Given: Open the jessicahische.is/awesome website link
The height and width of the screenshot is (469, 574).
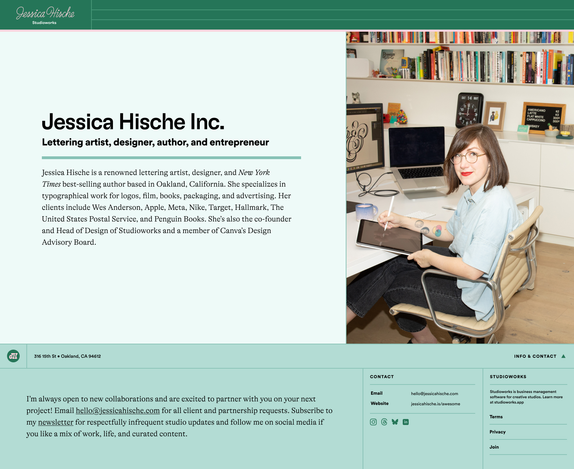Looking at the screenshot, I should (435, 404).
